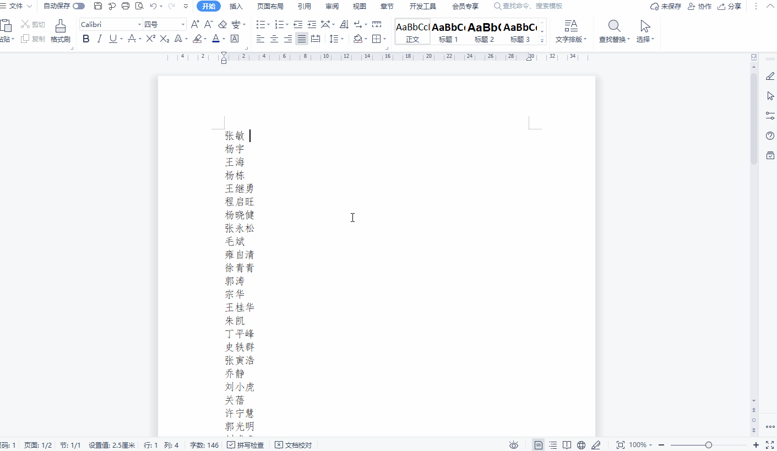The height and width of the screenshot is (451, 777).
Task: Open the 四号 font size dropdown
Action: pos(183,25)
